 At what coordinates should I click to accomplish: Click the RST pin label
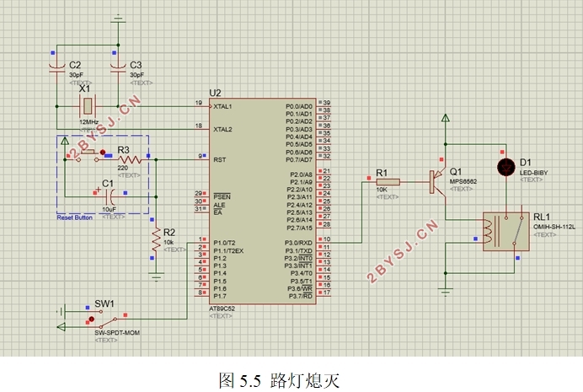click(219, 159)
